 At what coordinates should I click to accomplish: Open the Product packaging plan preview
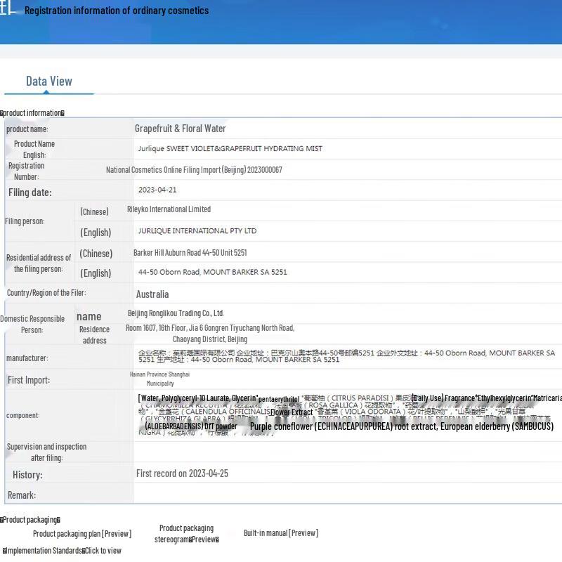tap(82, 534)
